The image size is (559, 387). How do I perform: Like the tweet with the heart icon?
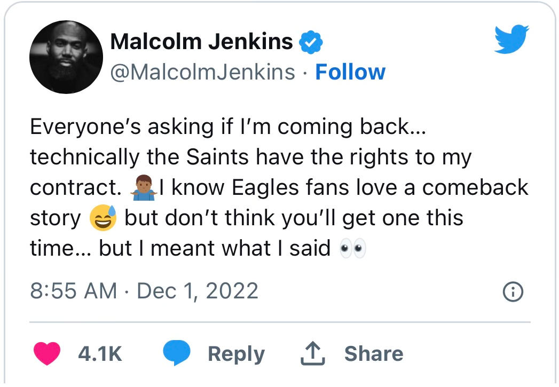point(47,353)
